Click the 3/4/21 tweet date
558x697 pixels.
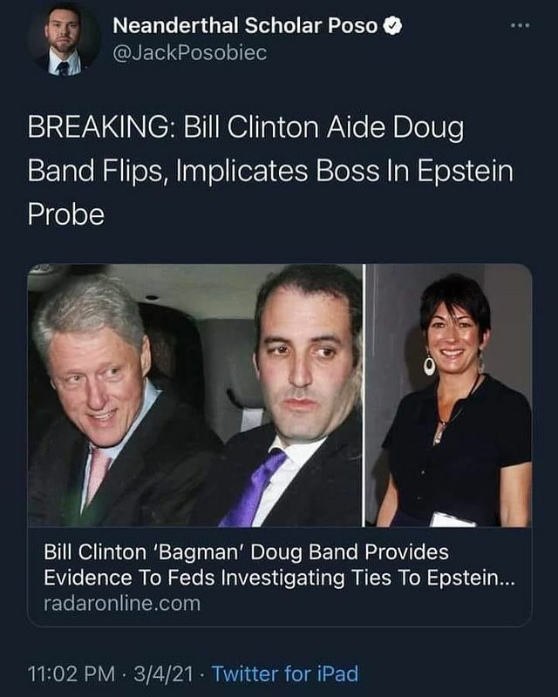(x=163, y=673)
